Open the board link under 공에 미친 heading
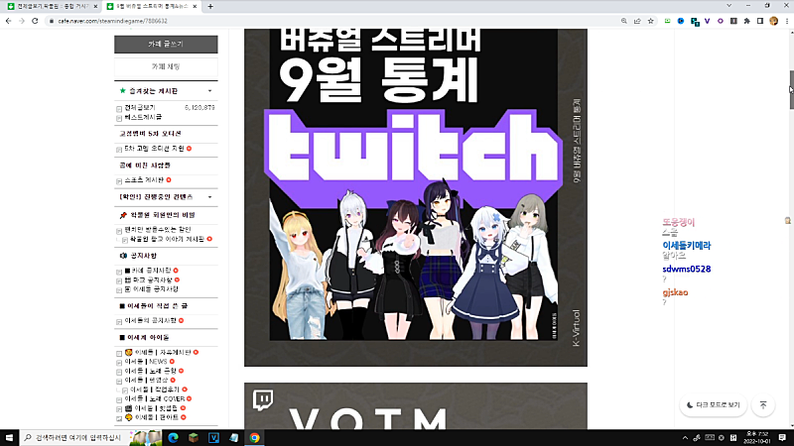Image resolution: width=794 pixels, height=446 pixels. click(144, 180)
